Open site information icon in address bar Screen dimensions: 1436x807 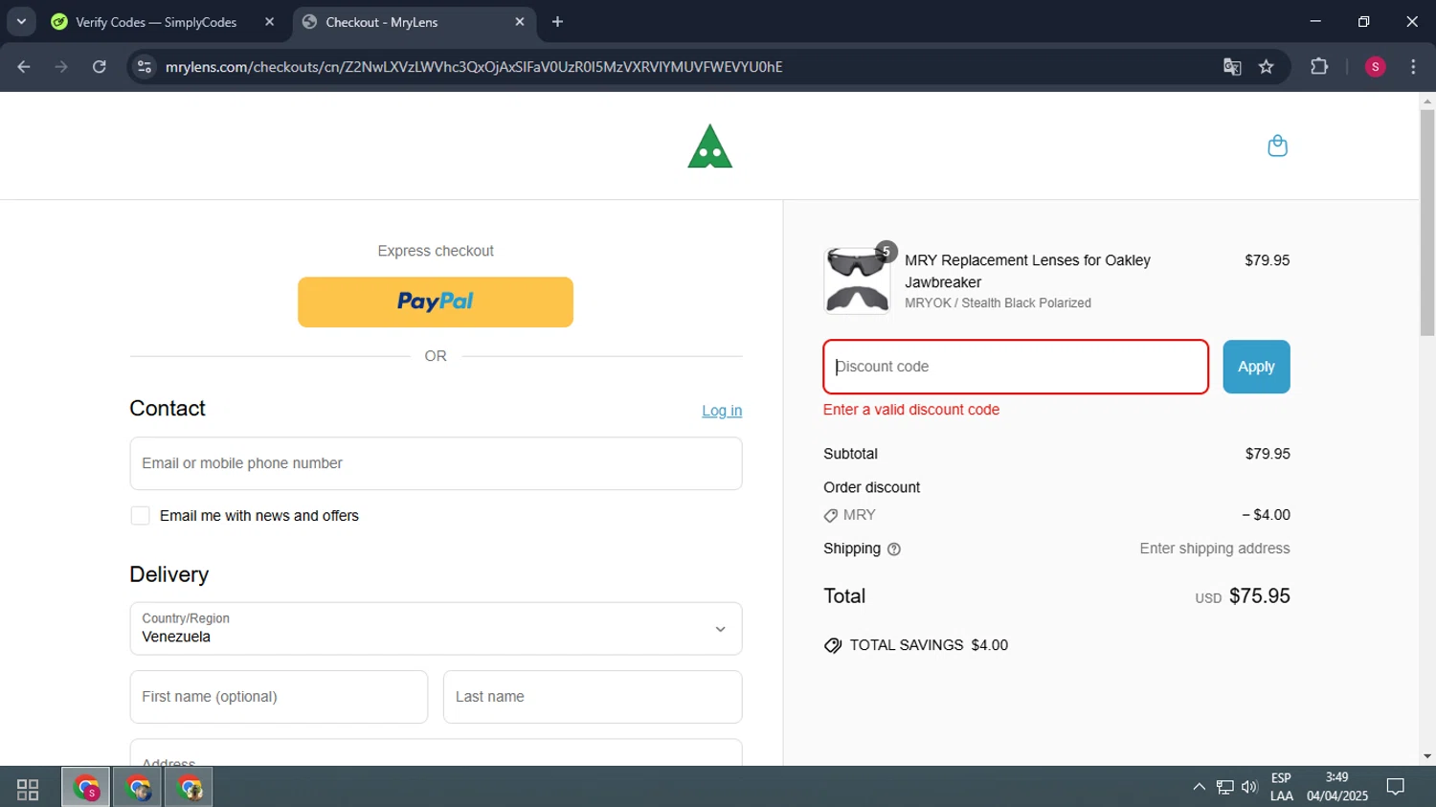[145, 67]
